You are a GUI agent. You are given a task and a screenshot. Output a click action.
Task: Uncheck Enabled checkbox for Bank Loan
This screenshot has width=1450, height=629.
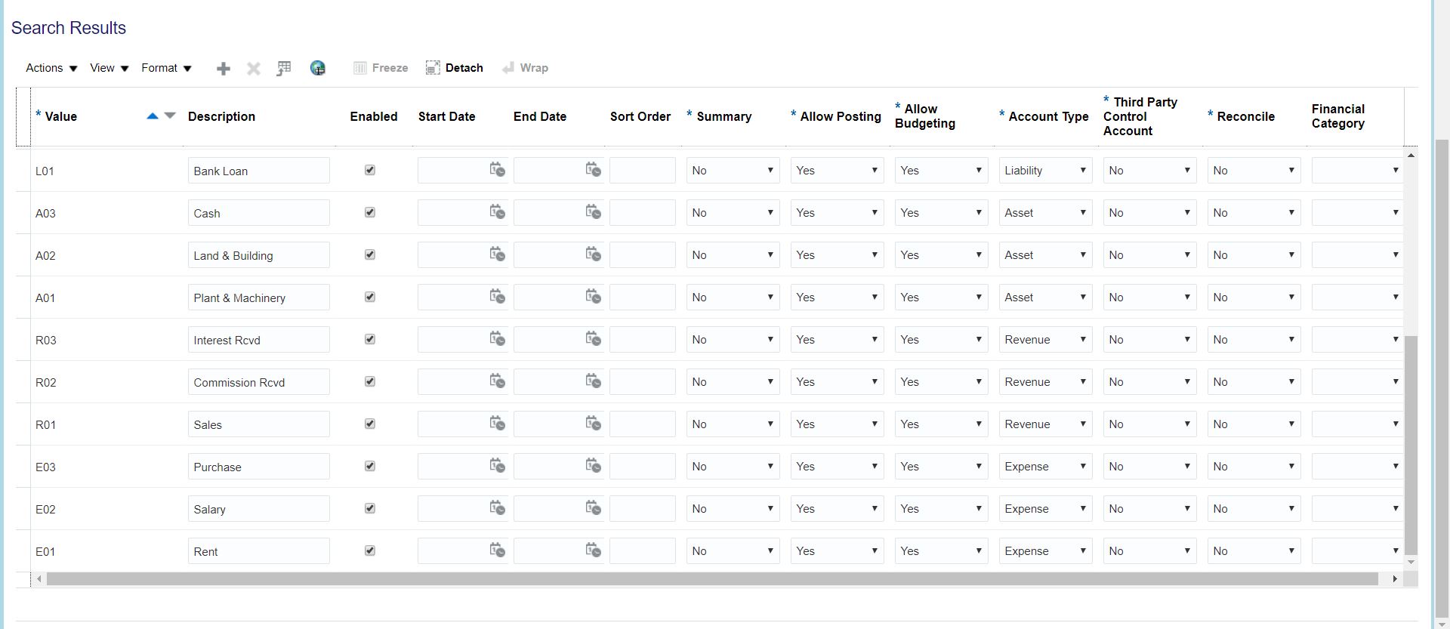click(x=370, y=170)
